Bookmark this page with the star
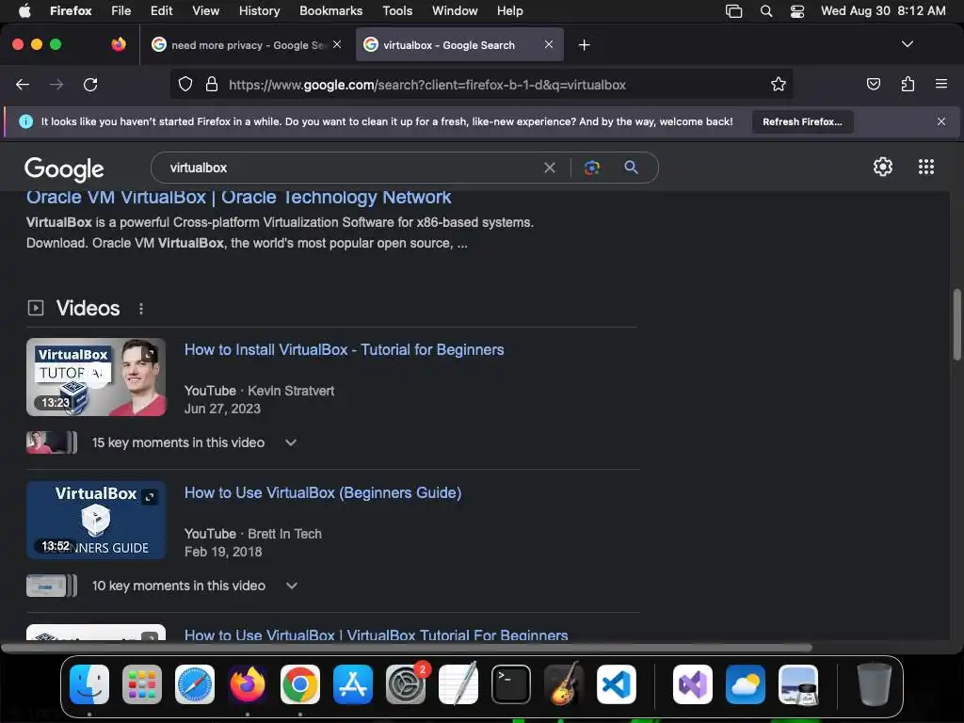964x723 pixels. [x=779, y=84]
